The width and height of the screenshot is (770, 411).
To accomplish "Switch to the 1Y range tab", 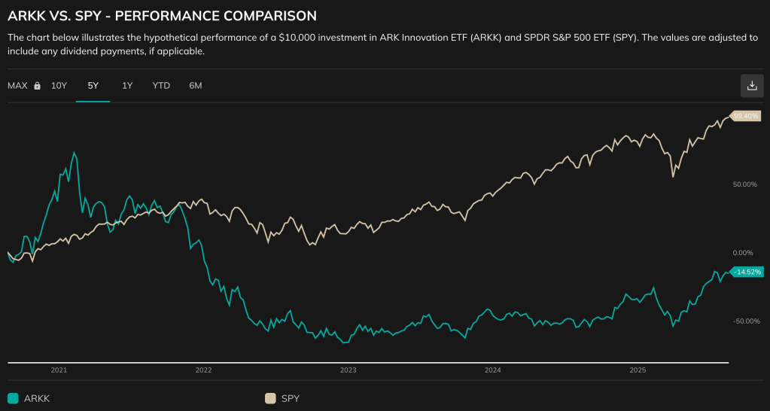I will click(x=127, y=86).
